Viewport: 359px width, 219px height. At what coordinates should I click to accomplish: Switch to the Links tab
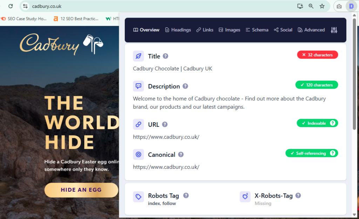[205, 30]
